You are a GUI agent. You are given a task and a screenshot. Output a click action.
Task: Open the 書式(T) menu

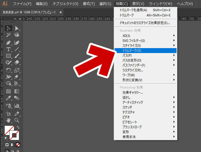89,4
